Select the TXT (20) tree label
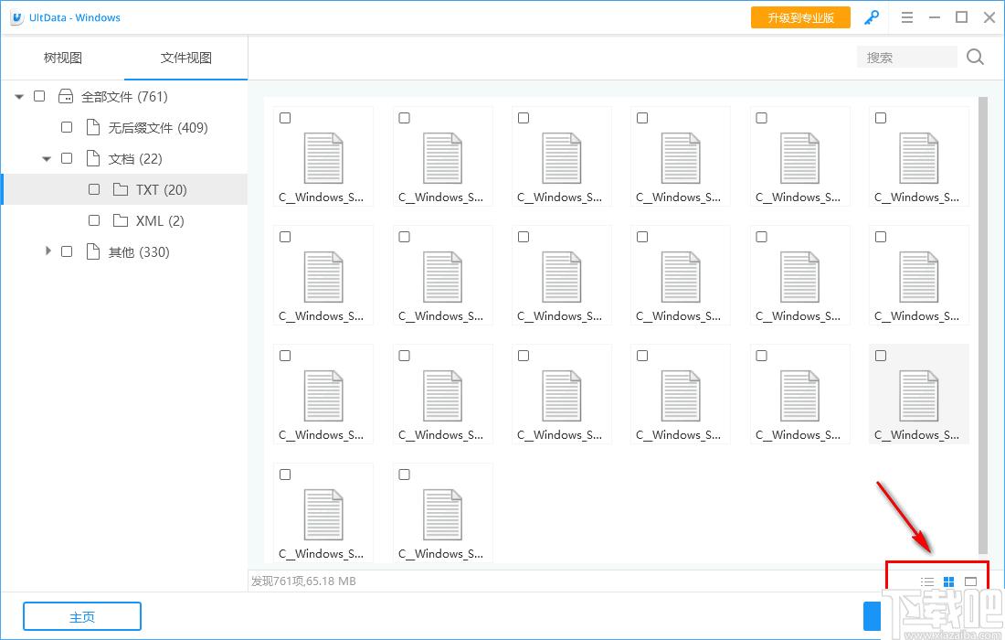The image size is (1005, 640). 161,190
